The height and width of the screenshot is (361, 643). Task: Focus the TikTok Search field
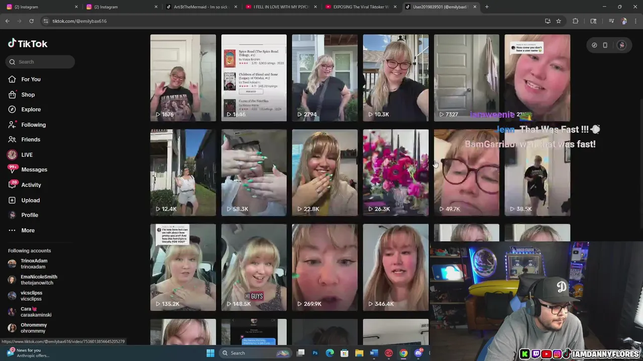coord(40,62)
